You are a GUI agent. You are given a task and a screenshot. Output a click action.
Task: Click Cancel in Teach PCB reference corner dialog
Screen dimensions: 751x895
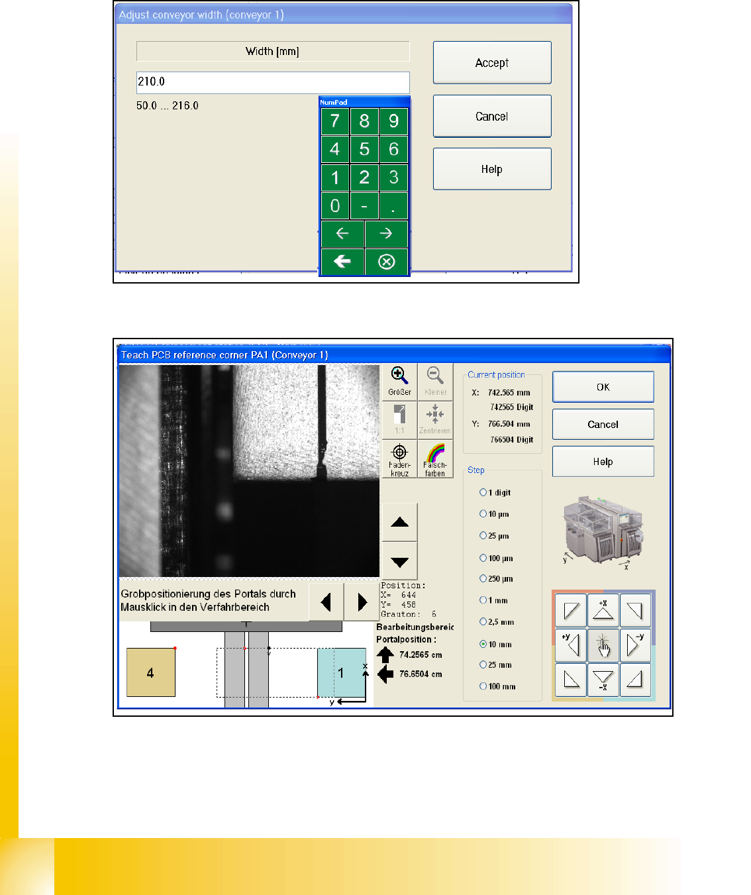coord(603,424)
